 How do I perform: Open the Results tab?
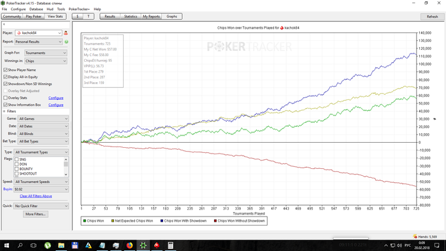click(110, 17)
